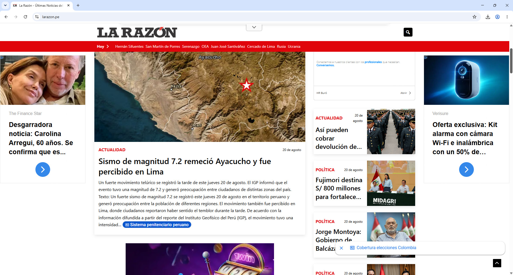The height and width of the screenshot is (275, 513).
Task: Open POLÍTICA category above Jorge Montoya article
Action: [325, 222]
